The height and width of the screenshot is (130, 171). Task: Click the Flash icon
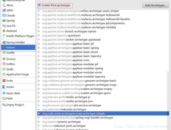point(4,98)
